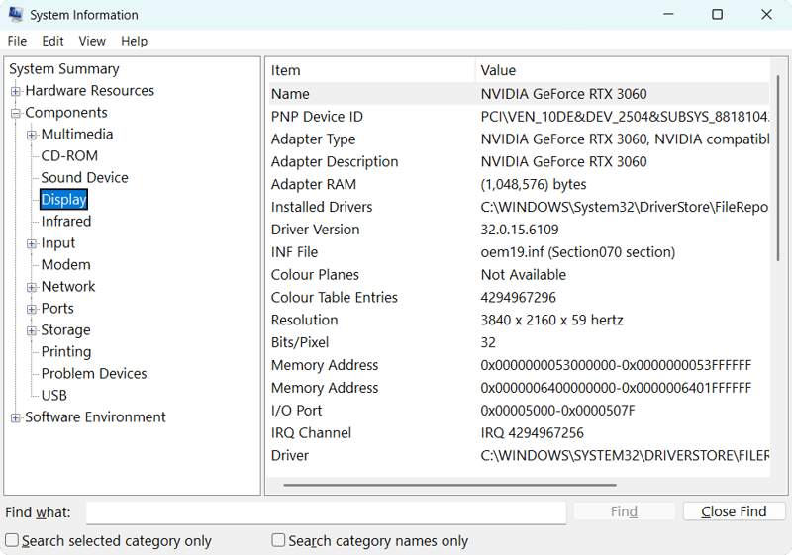
Task: Select CD-ROM in the tree
Action: (69, 156)
